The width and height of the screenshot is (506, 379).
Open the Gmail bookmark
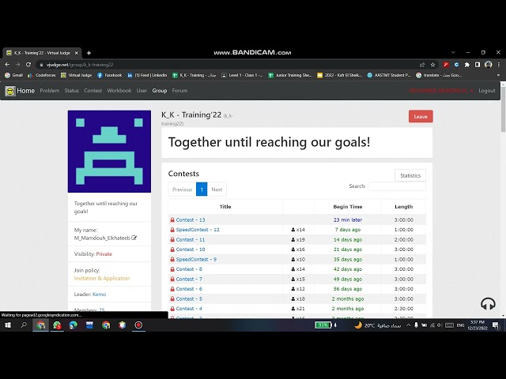[x=13, y=75]
